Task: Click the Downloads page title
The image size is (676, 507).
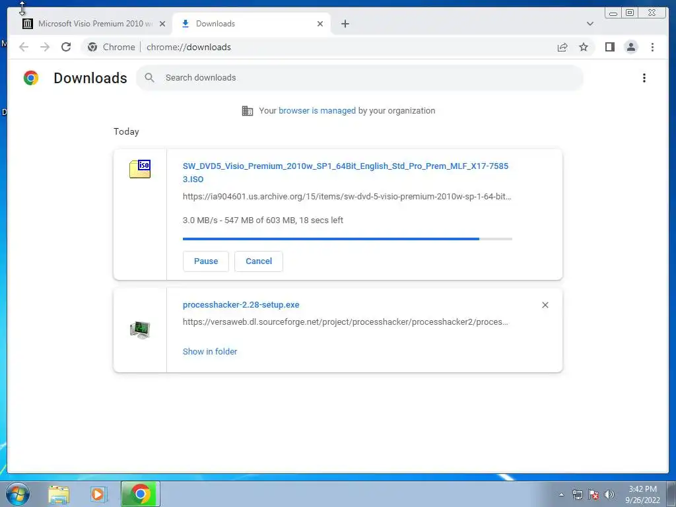Action: [90, 78]
